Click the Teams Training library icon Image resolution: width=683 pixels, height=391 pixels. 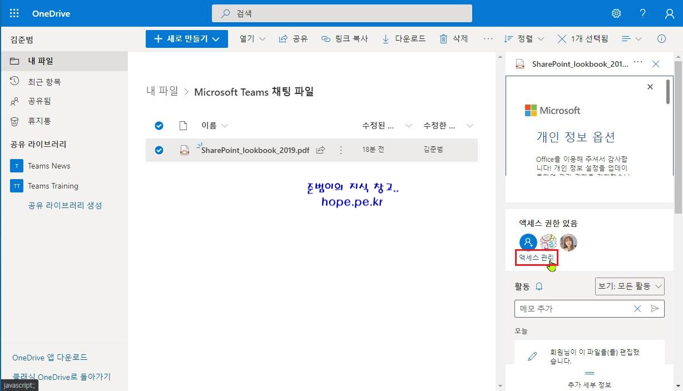tap(17, 186)
